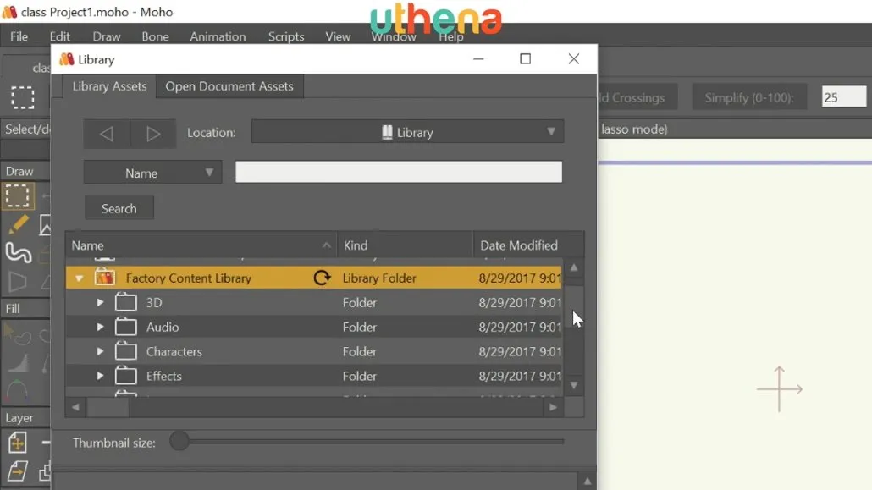Image resolution: width=872 pixels, height=490 pixels.
Task: Open the Animation menu
Action: 218,36
